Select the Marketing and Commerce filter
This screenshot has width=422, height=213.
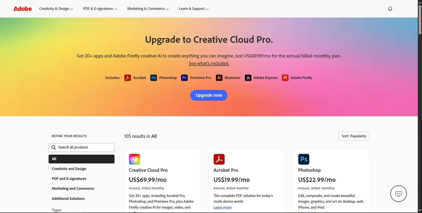(x=73, y=188)
